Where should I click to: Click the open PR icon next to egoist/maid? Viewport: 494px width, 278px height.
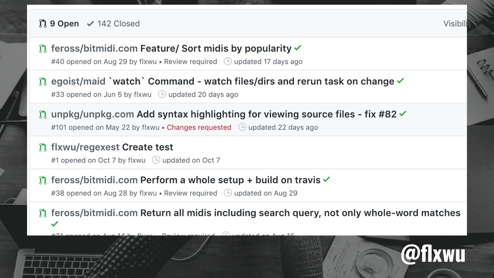click(x=42, y=81)
